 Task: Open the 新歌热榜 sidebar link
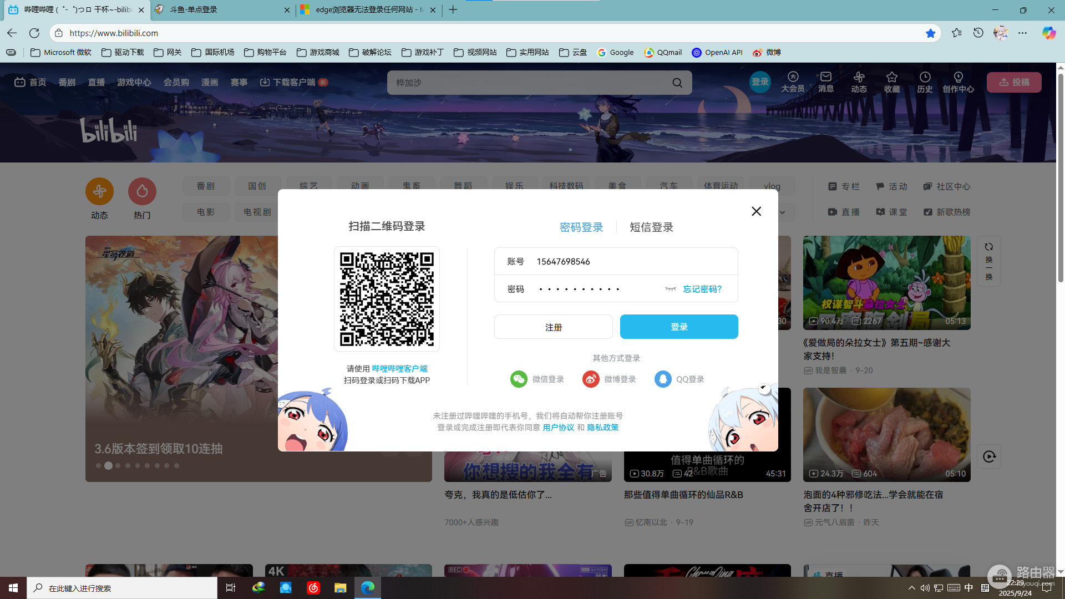click(947, 212)
